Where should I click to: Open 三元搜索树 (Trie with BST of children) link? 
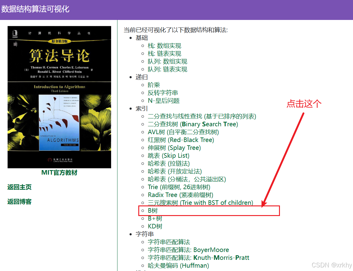coord(201,203)
